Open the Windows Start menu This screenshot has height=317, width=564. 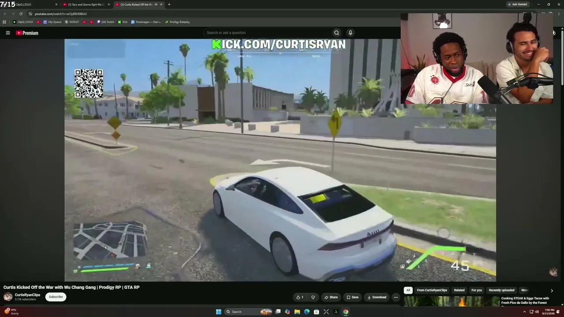[219, 312]
